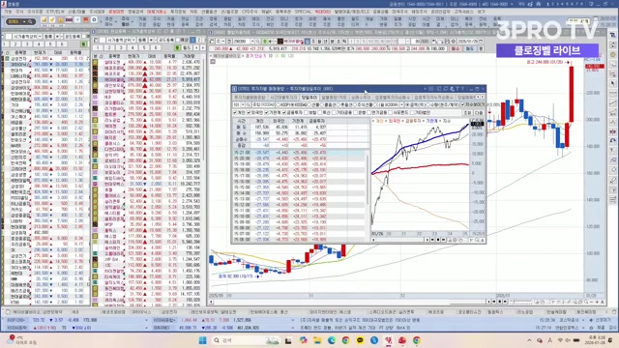
Task: Click the 조회 button in investor popup
Action: (467, 113)
